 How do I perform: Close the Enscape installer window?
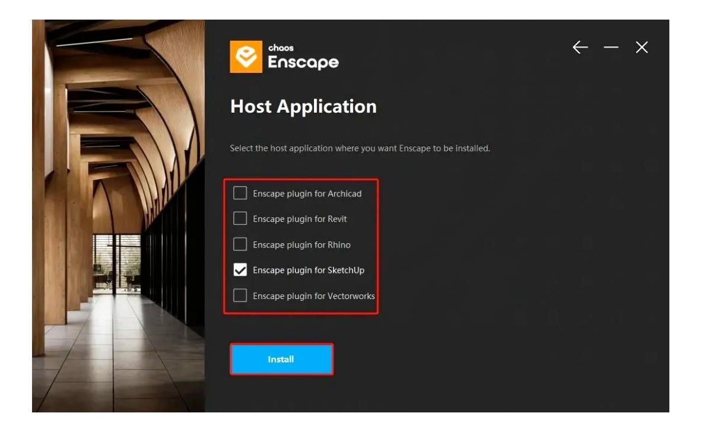641,47
